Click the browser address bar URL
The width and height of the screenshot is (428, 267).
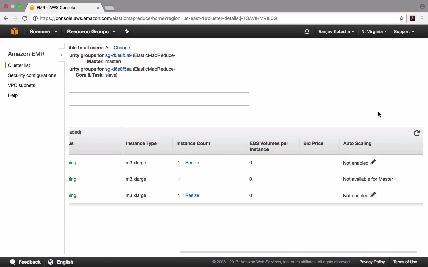pos(158,18)
